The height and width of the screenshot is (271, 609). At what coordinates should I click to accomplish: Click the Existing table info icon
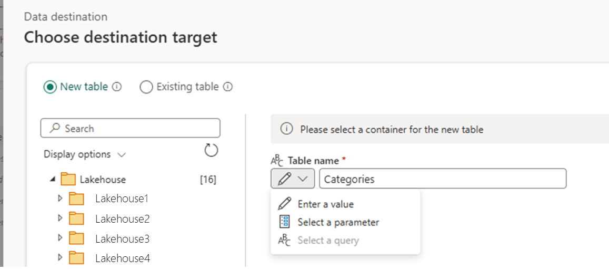(228, 87)
